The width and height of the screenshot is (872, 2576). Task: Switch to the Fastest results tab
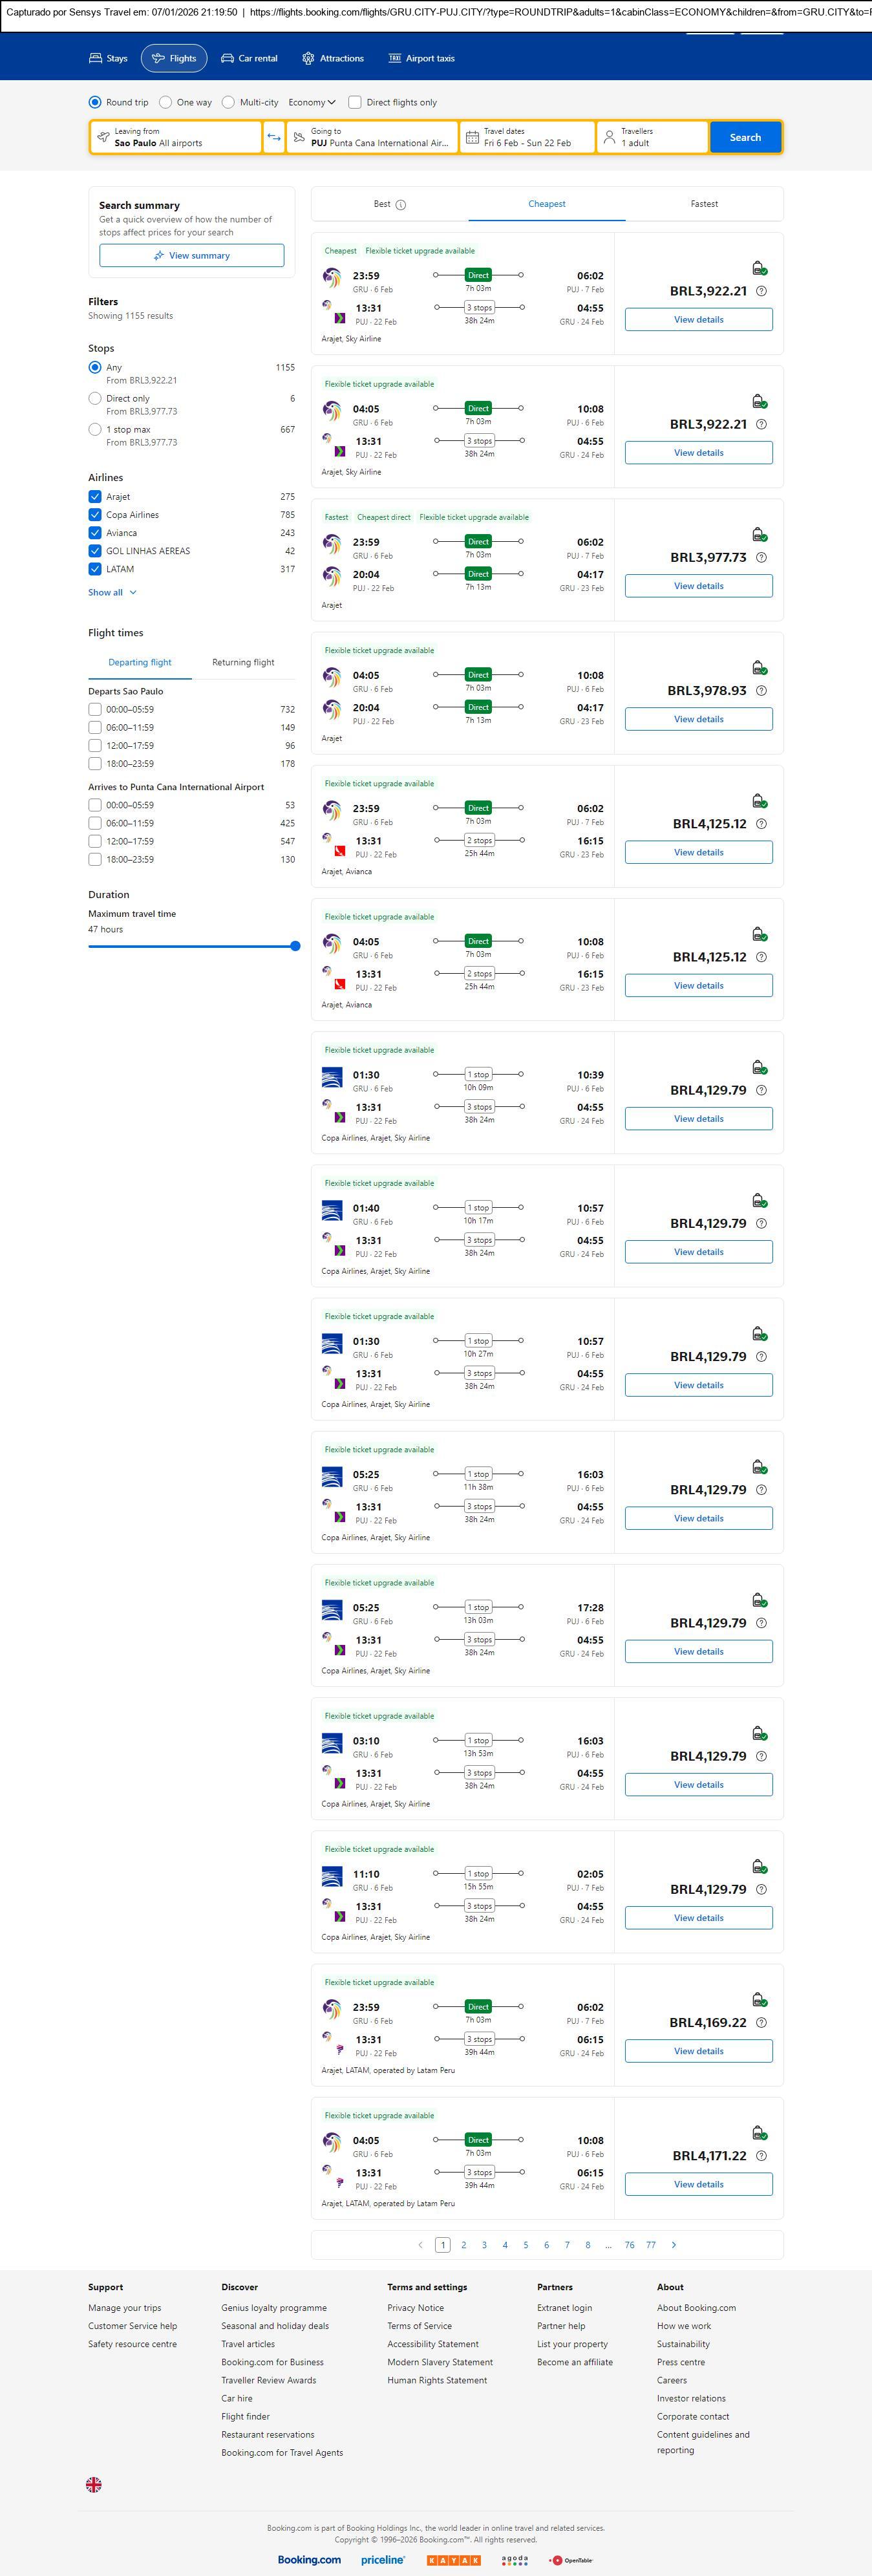[704, 204]
